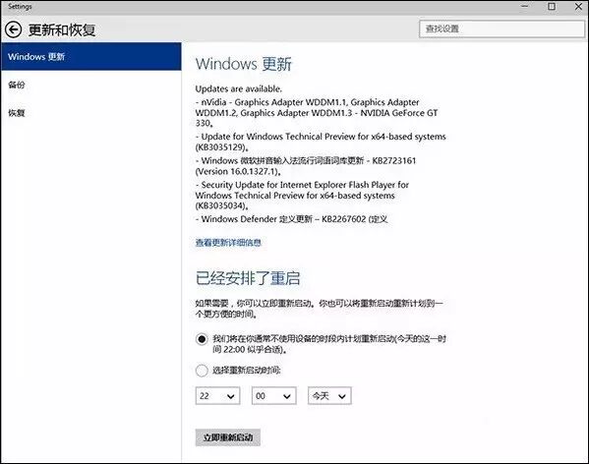Open the 恢复 sidebar item
Screen dimensions: 589x464
coord(17,113)
